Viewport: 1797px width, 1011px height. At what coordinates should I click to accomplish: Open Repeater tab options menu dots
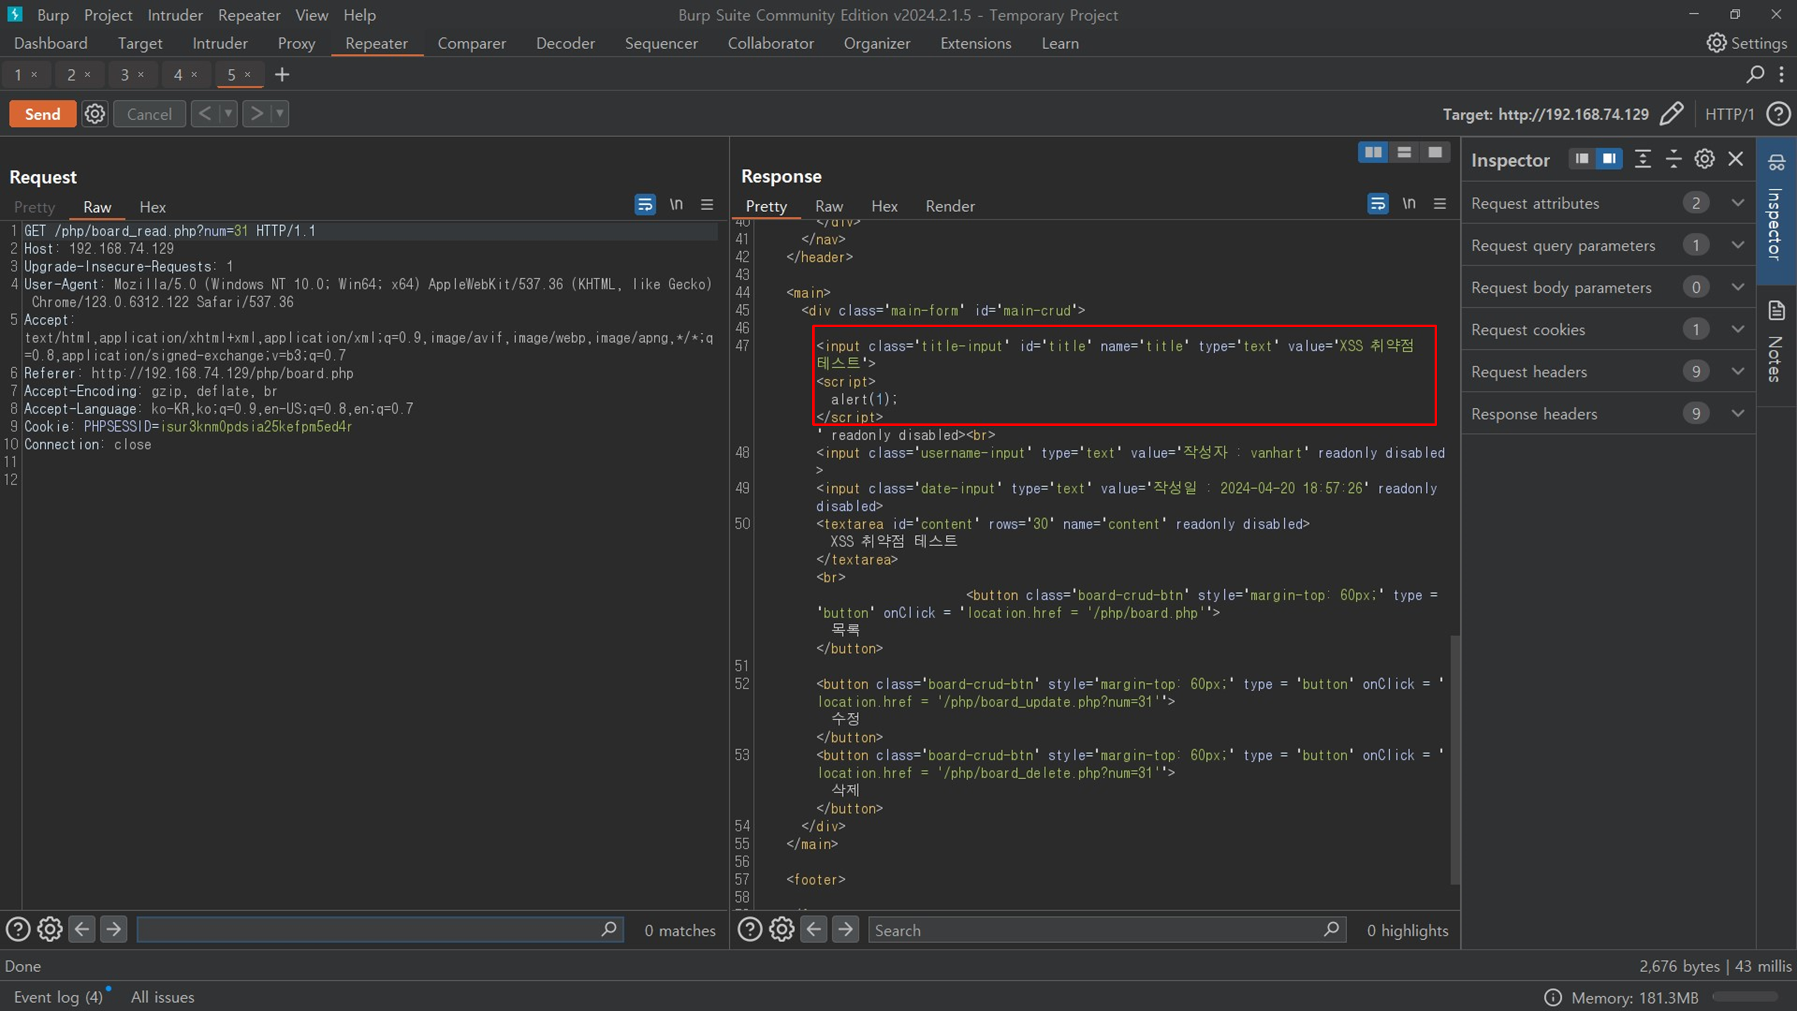pyautogui.click(x=1781, y=74)
